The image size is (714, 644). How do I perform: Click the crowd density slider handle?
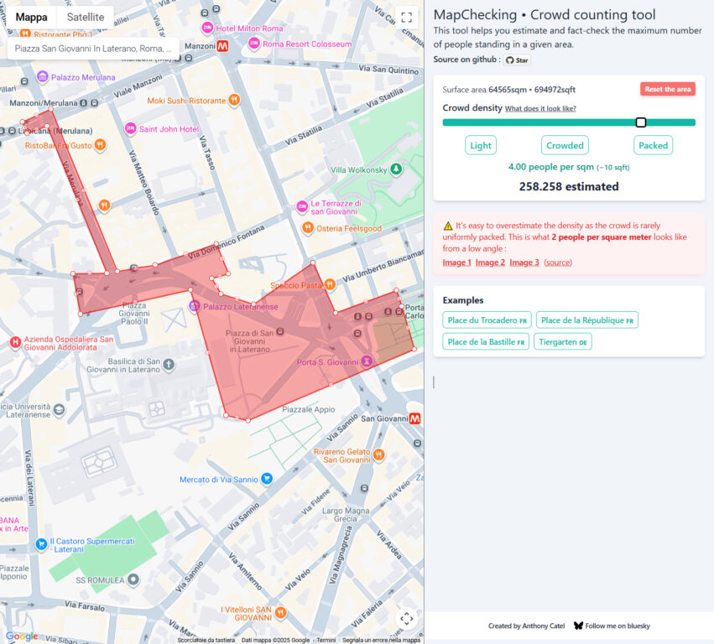[641, 122]
